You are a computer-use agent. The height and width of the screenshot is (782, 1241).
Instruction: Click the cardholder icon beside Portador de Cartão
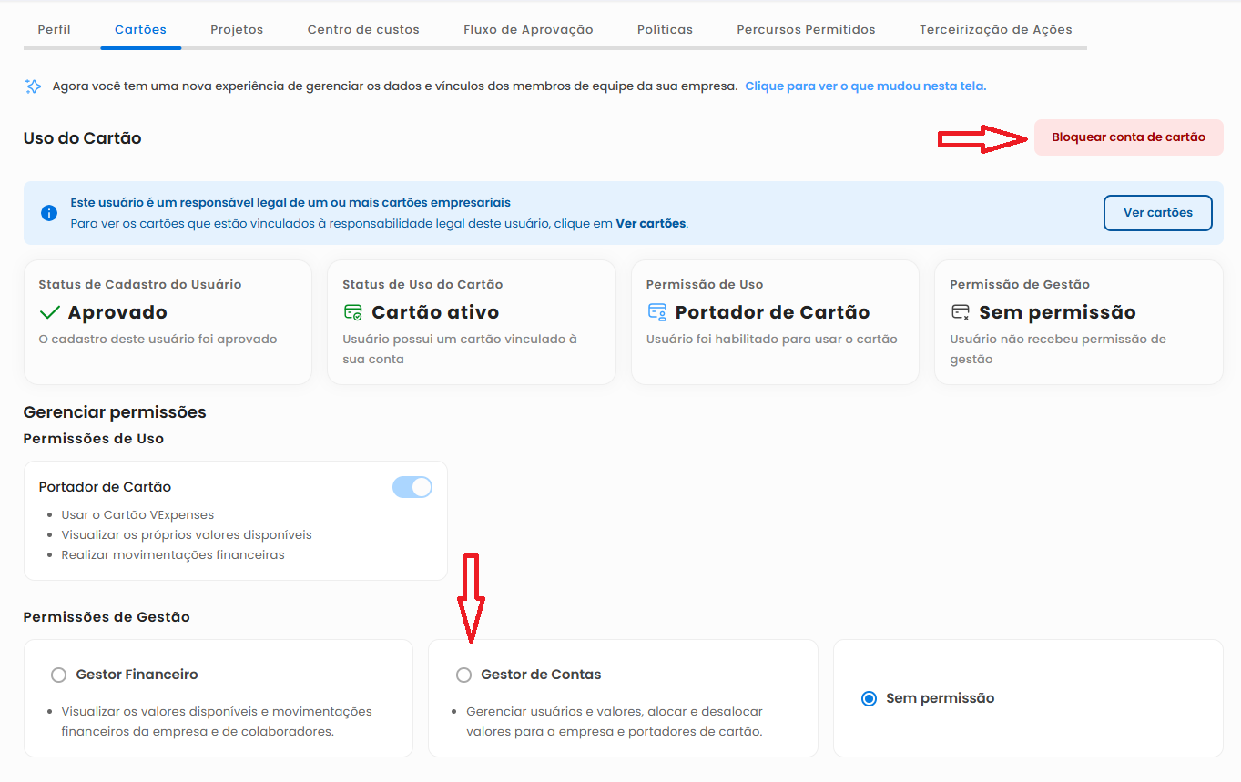(656, 312)
